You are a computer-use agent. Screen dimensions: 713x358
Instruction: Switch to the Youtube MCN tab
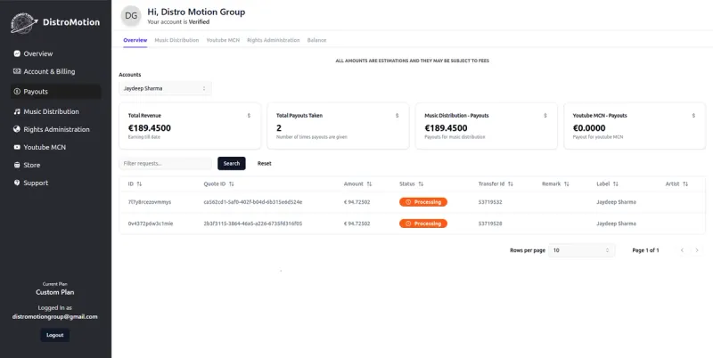223,40
